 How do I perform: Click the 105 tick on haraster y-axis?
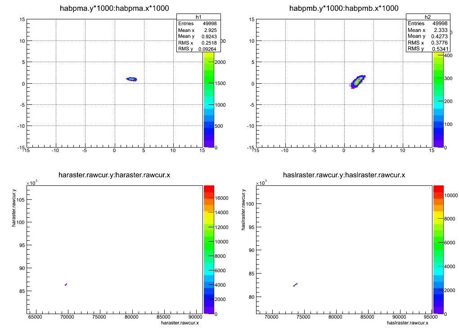(21, 200)
